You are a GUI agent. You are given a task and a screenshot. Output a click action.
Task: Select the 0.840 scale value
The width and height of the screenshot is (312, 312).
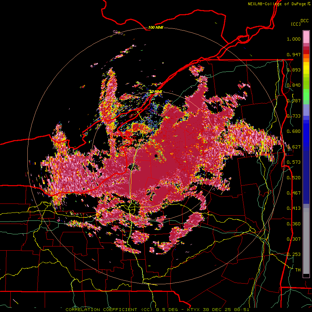tap(294, 85)
